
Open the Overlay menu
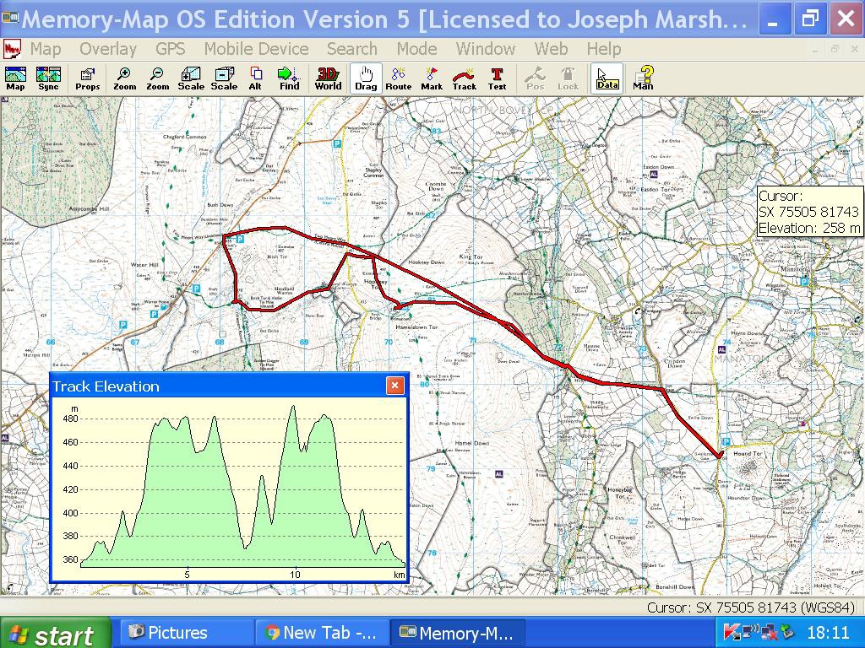click(x=108, y=49)
